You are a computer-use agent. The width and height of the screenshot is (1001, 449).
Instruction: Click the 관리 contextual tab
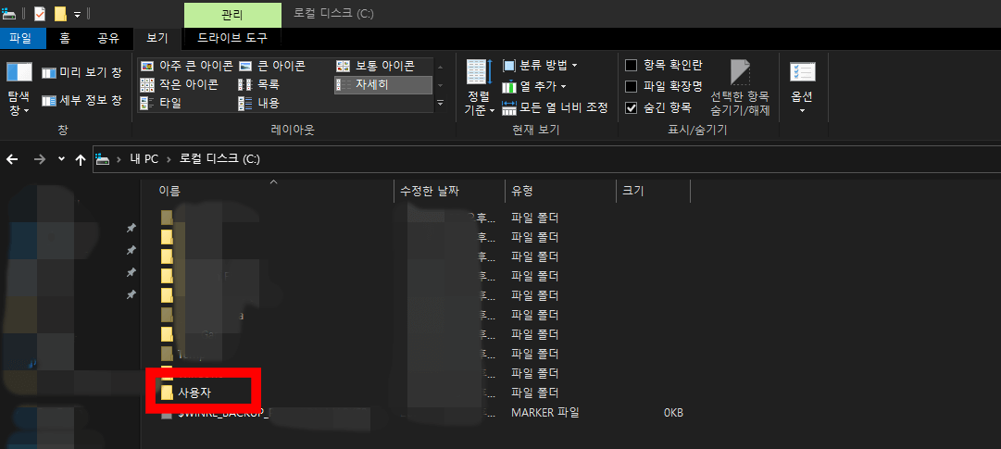click(x=232, y=14)
